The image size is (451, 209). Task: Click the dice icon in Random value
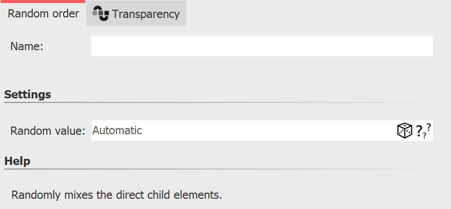click(404, 131)
